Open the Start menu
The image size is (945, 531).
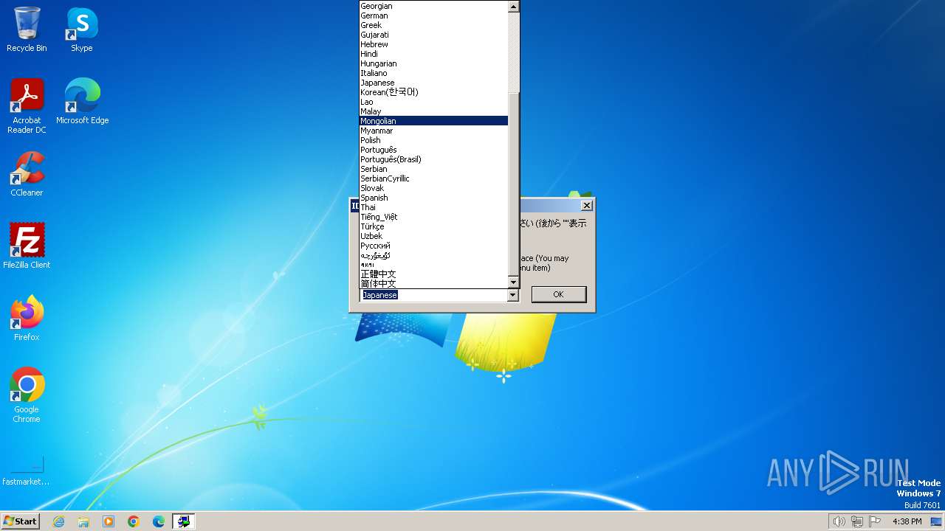click(x=21, y=521)
